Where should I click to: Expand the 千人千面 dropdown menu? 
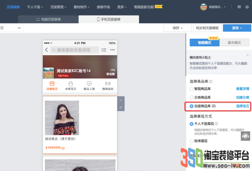[x=35, y=7]
